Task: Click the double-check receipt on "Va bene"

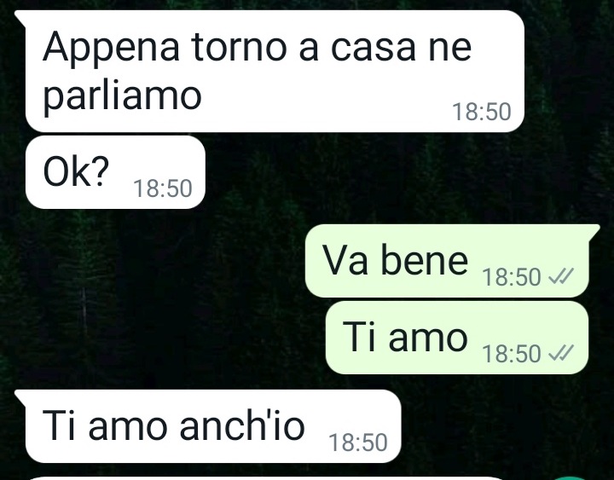Action: (x=561, y=277)
